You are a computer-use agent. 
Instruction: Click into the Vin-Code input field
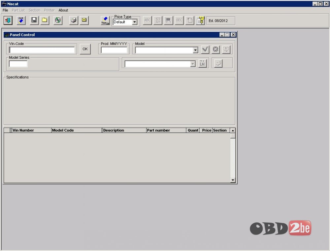coord(42,50)
